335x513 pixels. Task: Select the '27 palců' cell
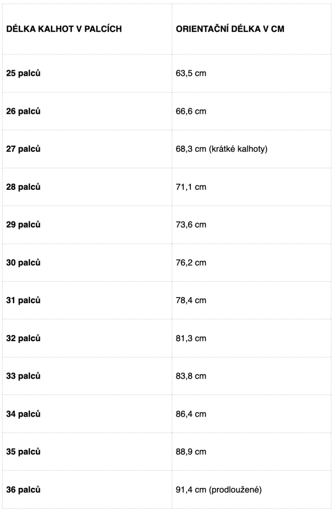pyautogui.click(x=24, y=149)
